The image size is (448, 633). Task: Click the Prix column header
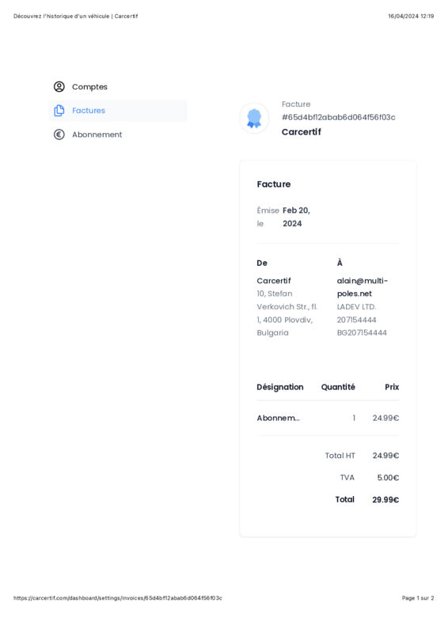(392, 387)
